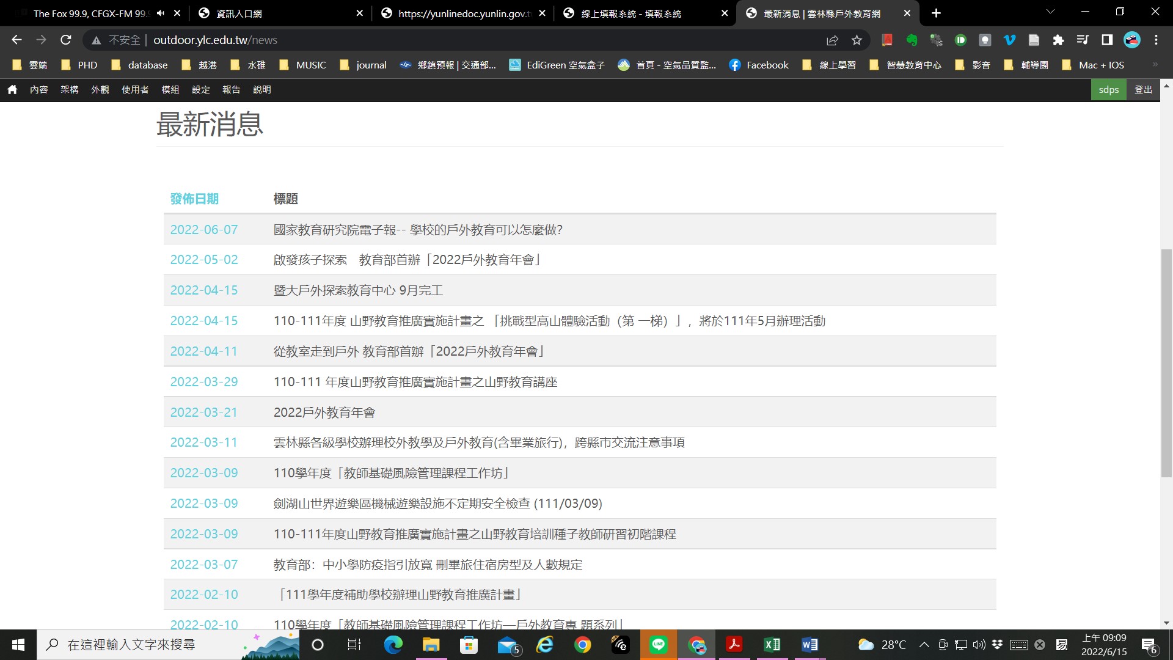Open the database bookmarks folder
1173x660 pixels.
(139, 65)
